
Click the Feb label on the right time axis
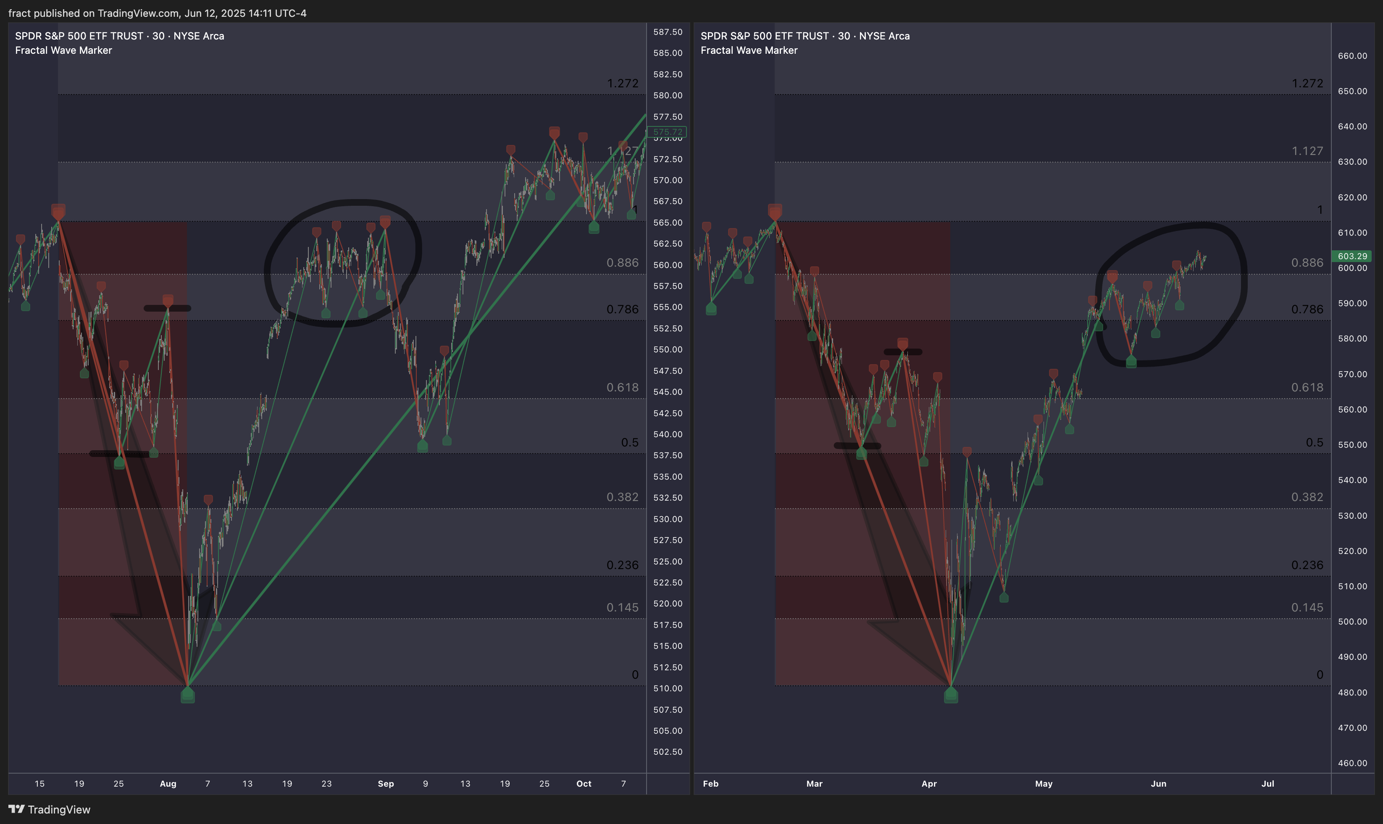pyautogui.click(x=710, y=783)
